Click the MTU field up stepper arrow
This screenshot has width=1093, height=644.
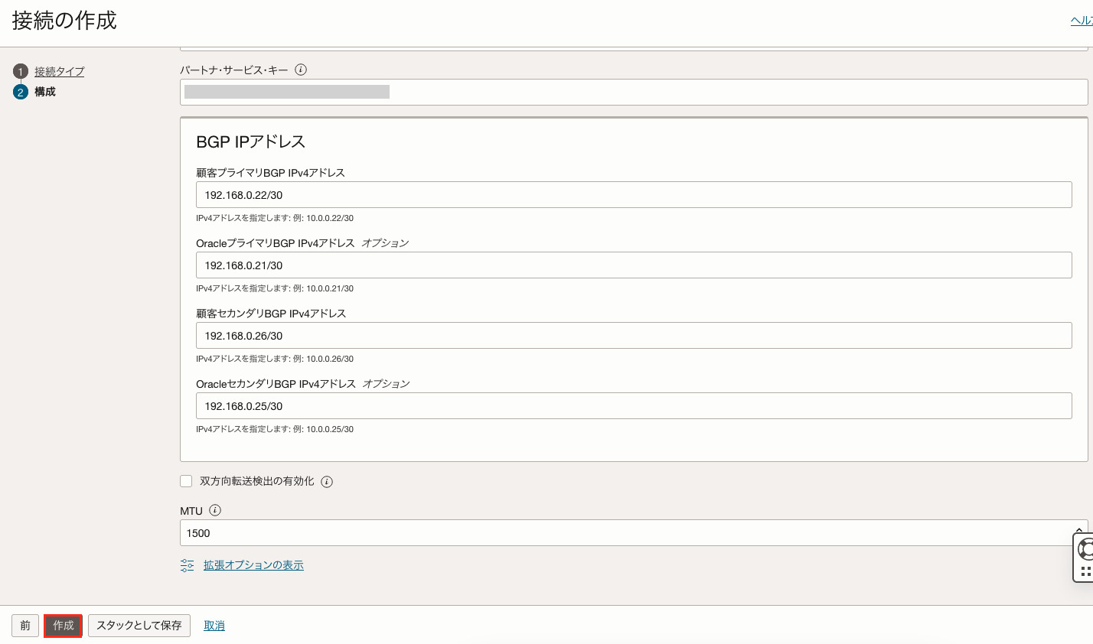(1079, 529)
